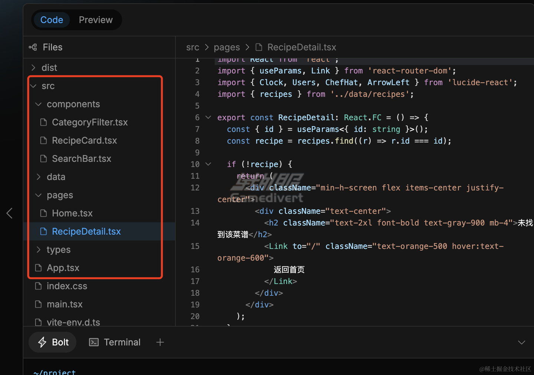Collapse the pages folder
The height and width of the screenshot is (375, 534).
click(x=39, y=195)
